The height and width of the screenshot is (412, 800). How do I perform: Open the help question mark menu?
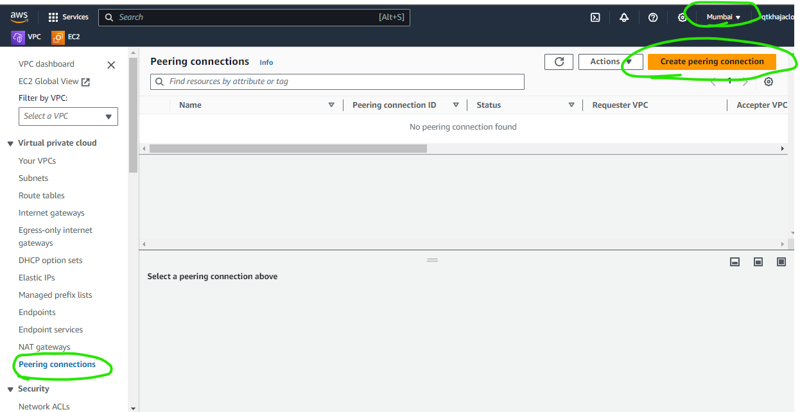click(653, 17)
